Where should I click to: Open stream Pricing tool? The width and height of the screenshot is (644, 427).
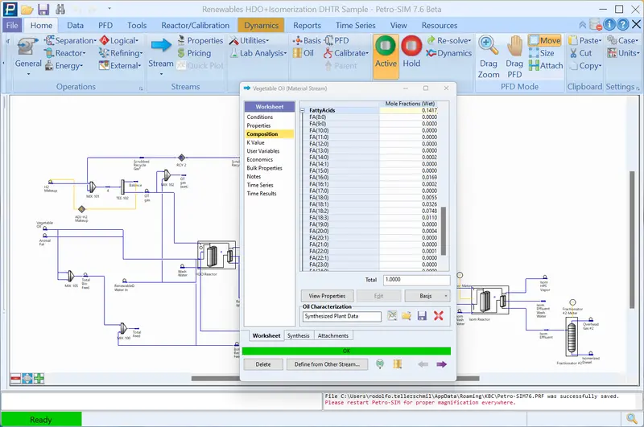194,53
